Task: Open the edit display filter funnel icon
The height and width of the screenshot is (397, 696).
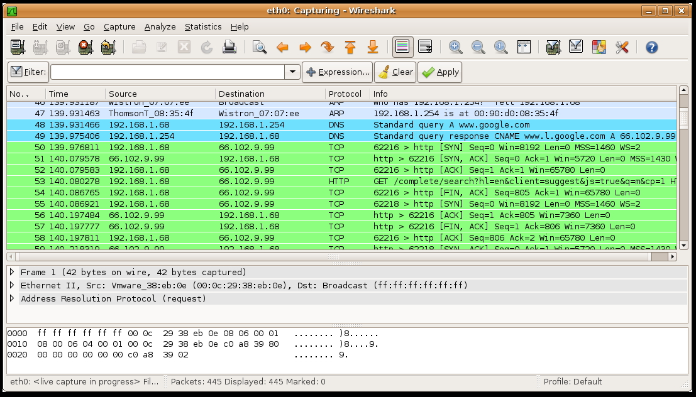Action: pos(576,47)
